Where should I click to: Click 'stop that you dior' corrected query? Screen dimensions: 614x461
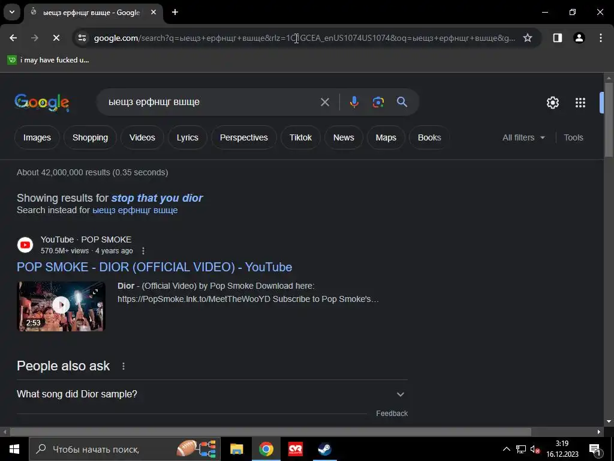coord(157,198)
